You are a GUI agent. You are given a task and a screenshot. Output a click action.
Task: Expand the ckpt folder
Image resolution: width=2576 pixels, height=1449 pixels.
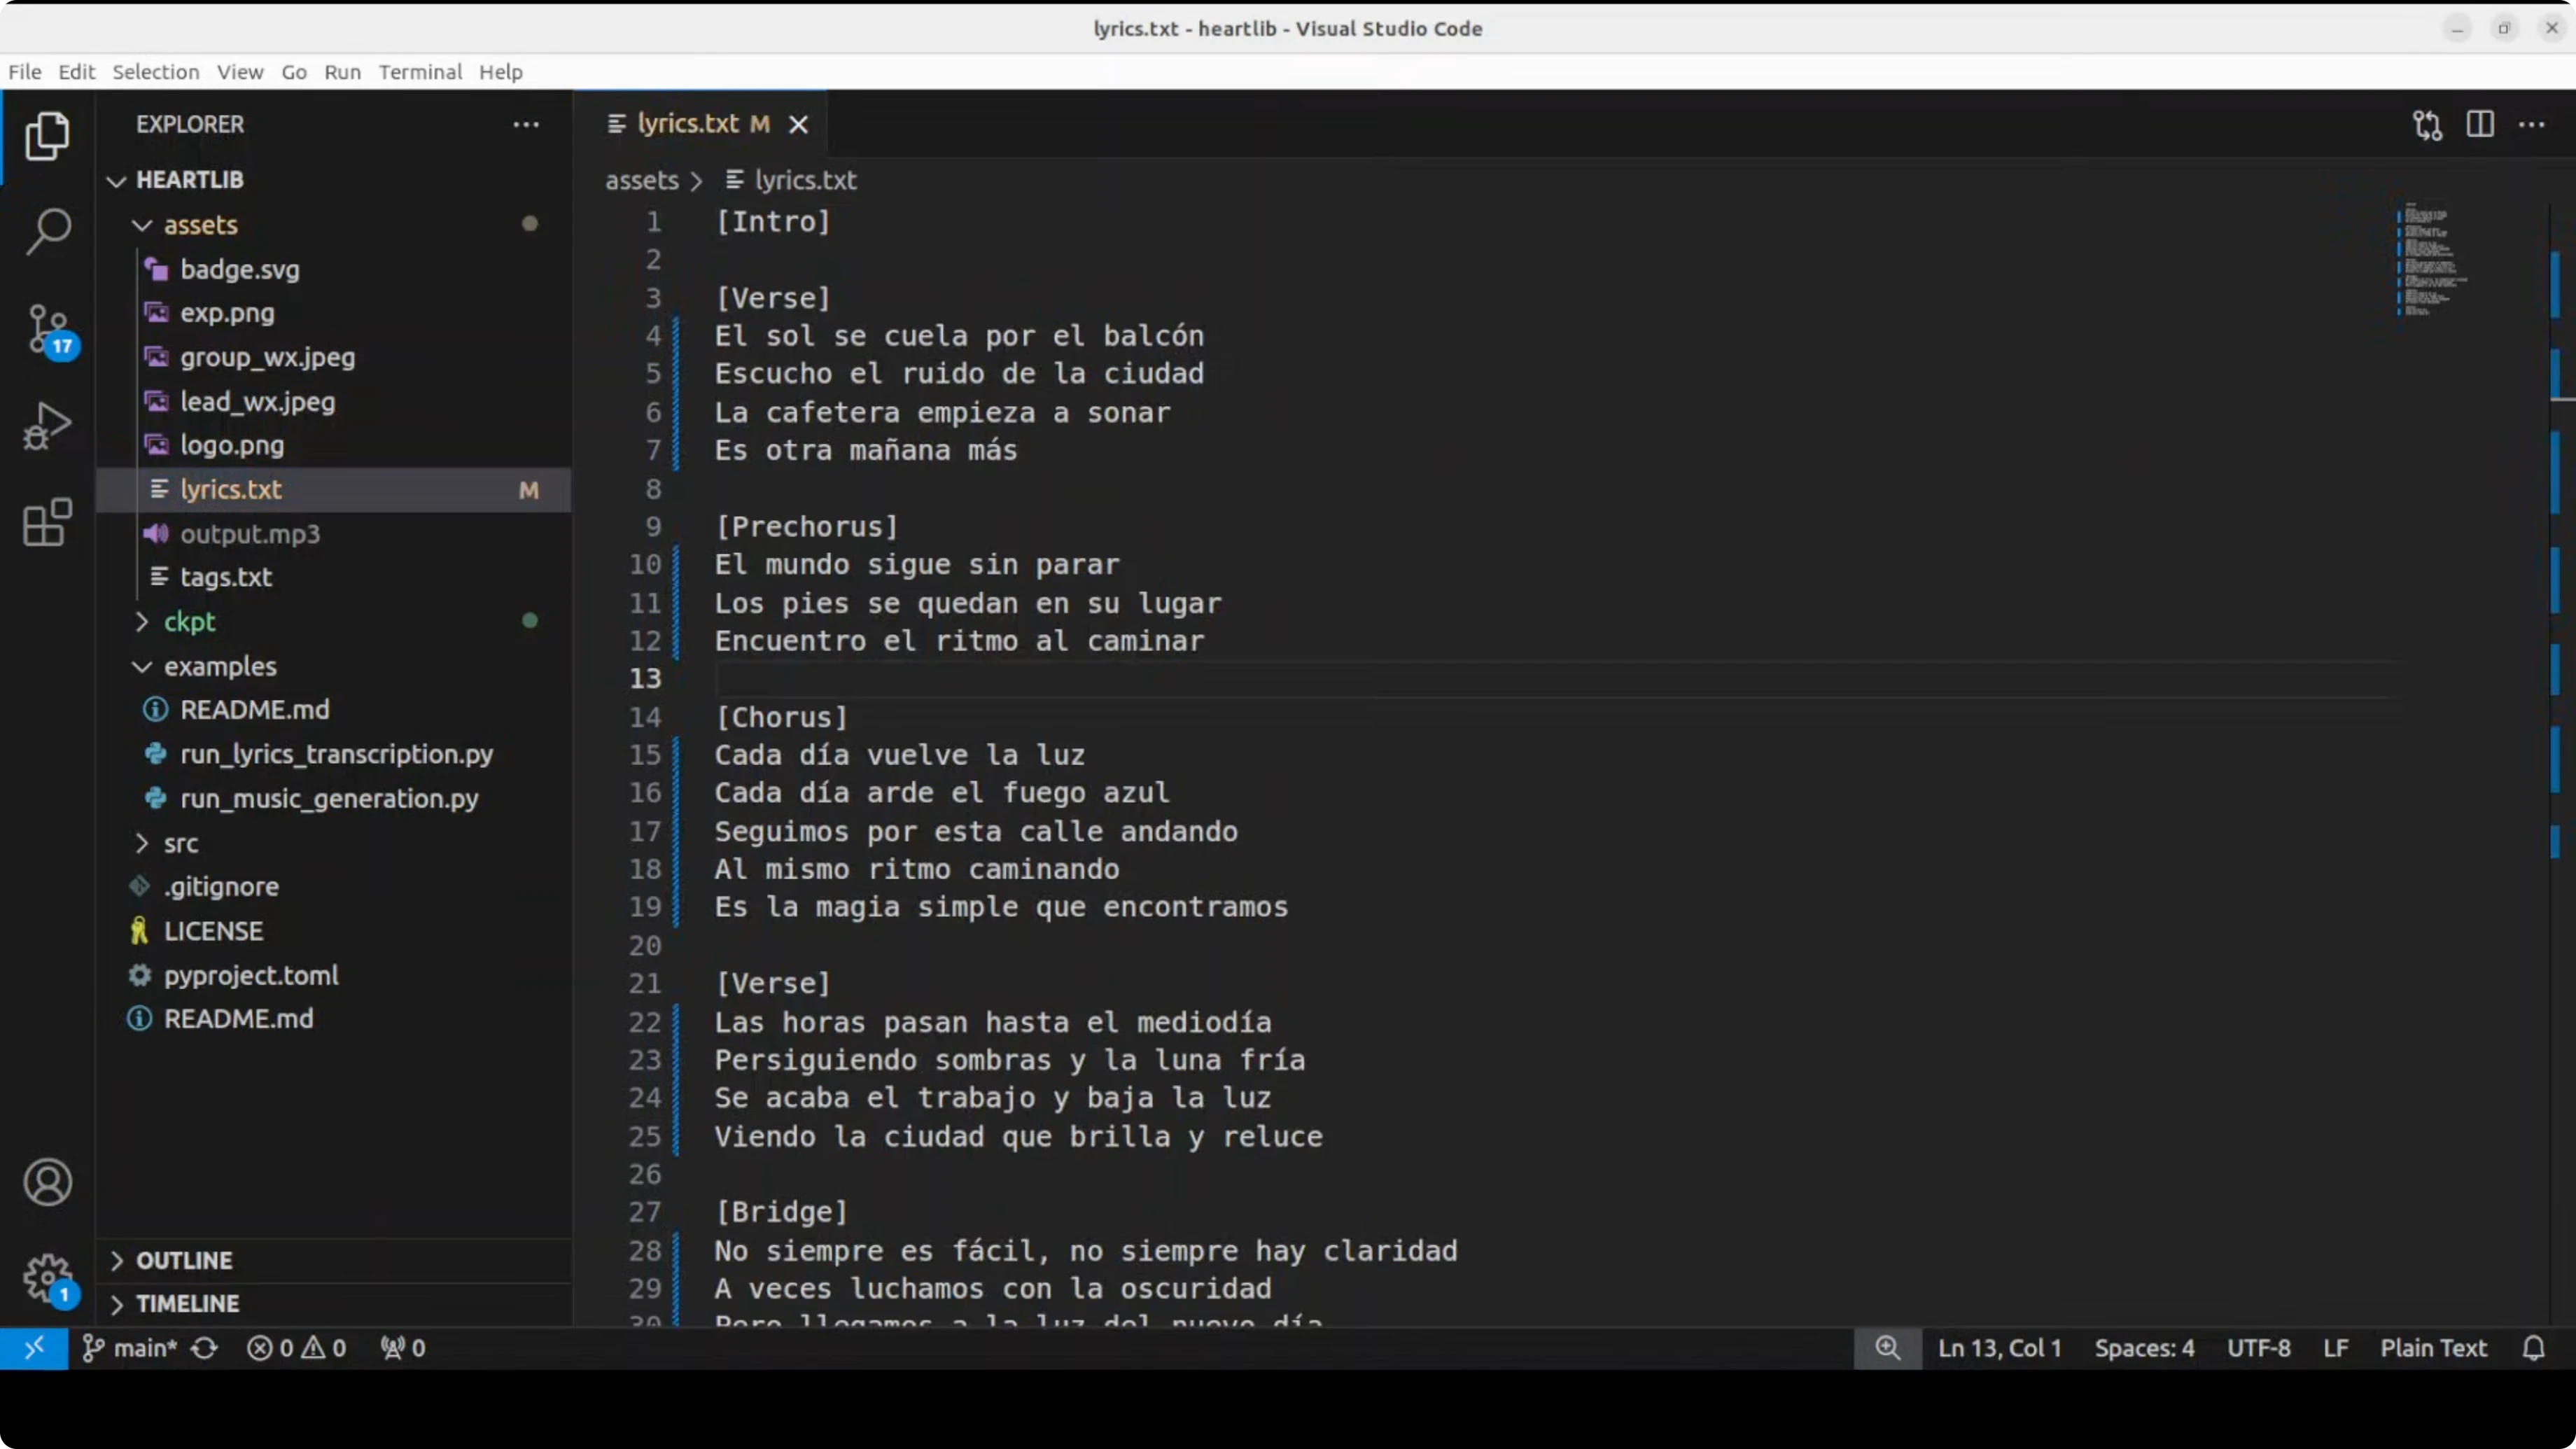(x=189, y=621)
